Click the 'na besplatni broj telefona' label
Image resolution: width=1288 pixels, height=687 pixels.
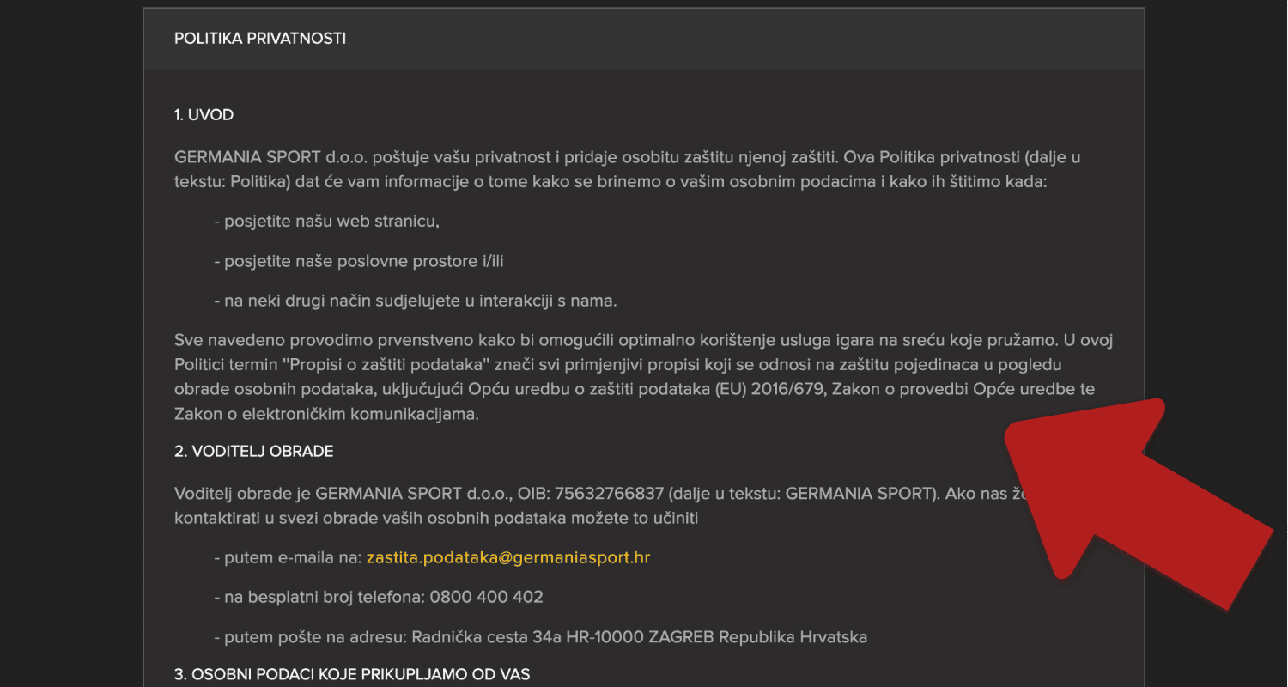tap(319, 597)
